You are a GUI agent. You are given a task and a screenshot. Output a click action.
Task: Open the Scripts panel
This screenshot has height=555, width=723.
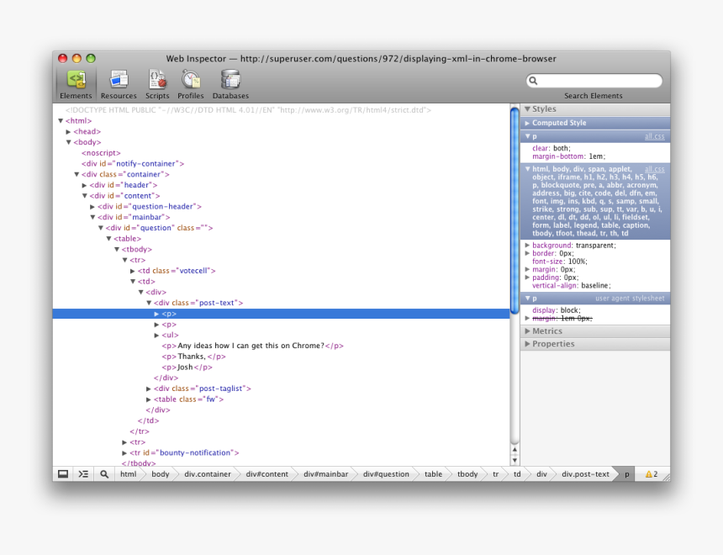[x=157, y=82]
